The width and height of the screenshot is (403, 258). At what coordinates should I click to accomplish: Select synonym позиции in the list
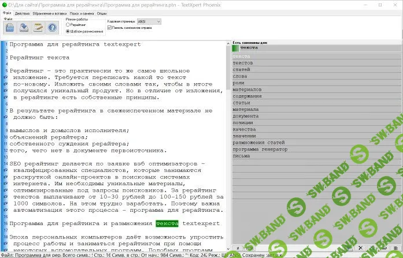click(317, 123)
